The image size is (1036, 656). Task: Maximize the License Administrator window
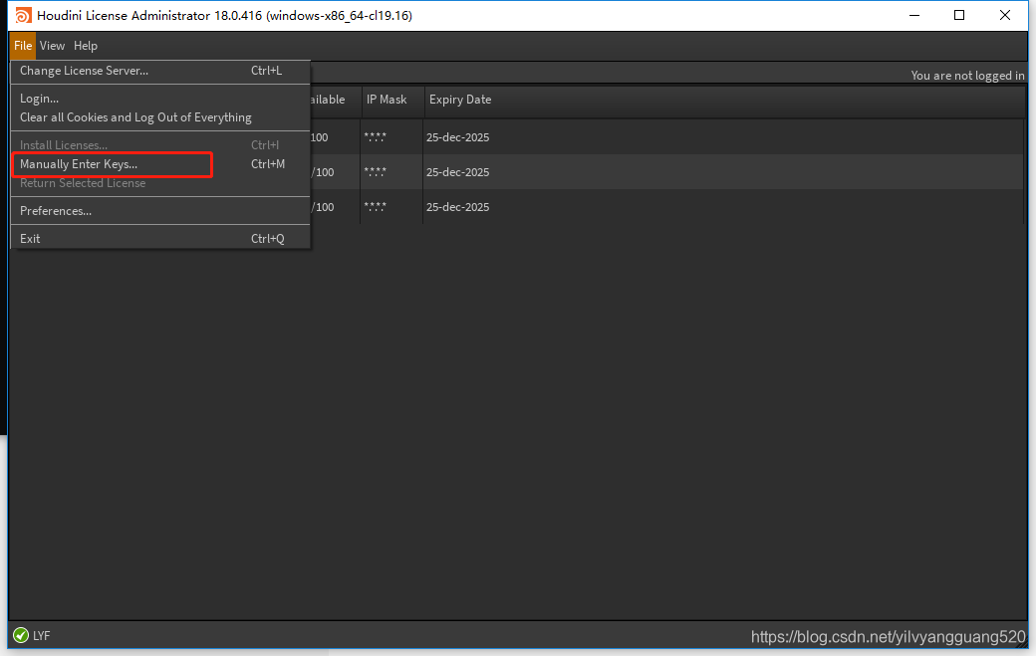tap(959, 15)
